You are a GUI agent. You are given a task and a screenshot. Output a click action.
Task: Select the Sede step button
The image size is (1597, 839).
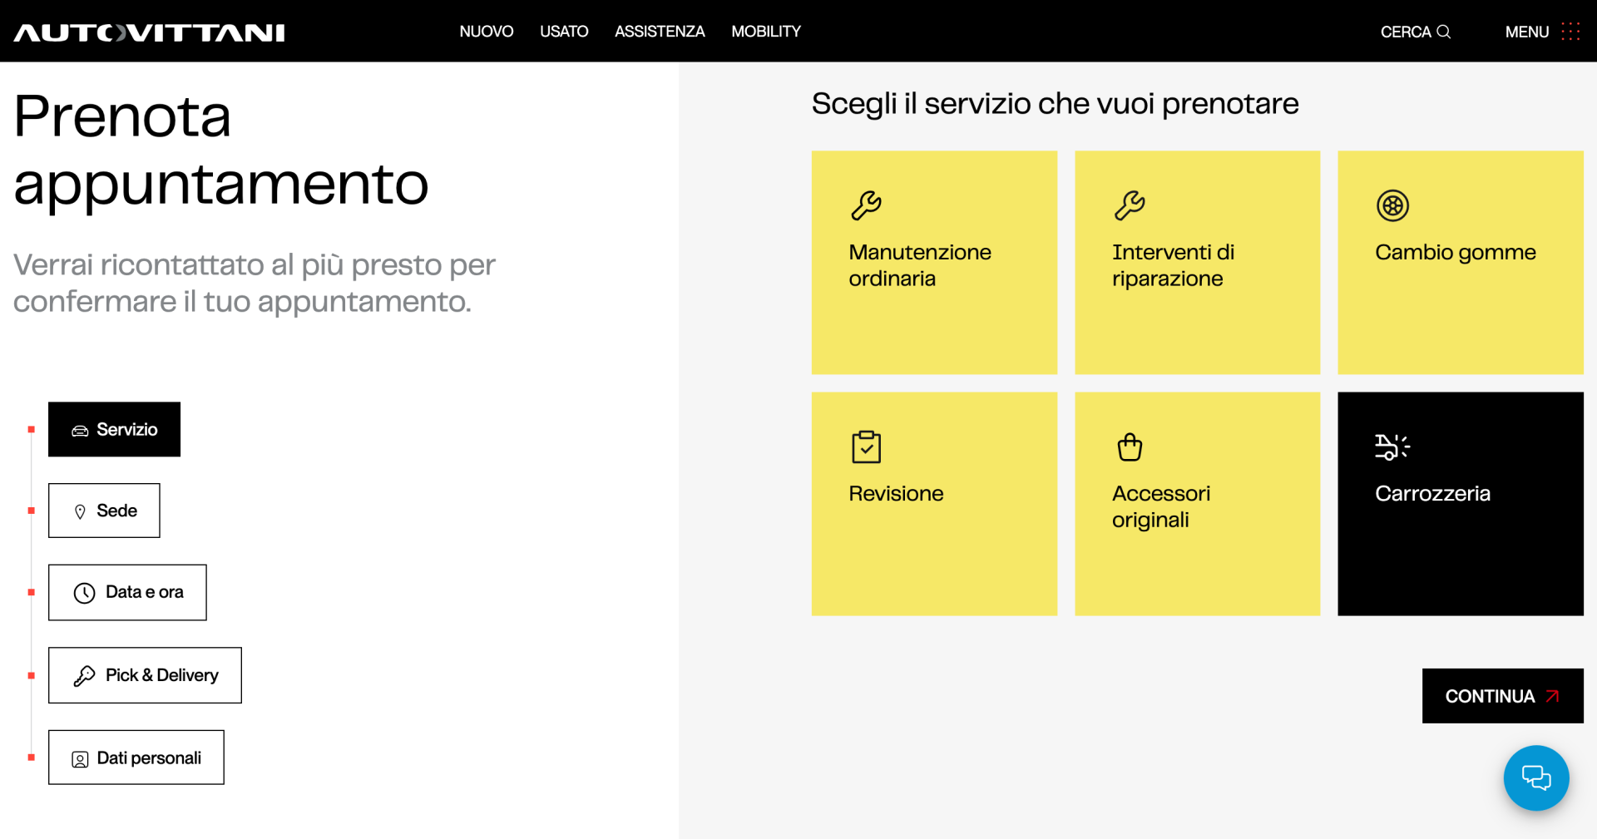click(104, 511)
